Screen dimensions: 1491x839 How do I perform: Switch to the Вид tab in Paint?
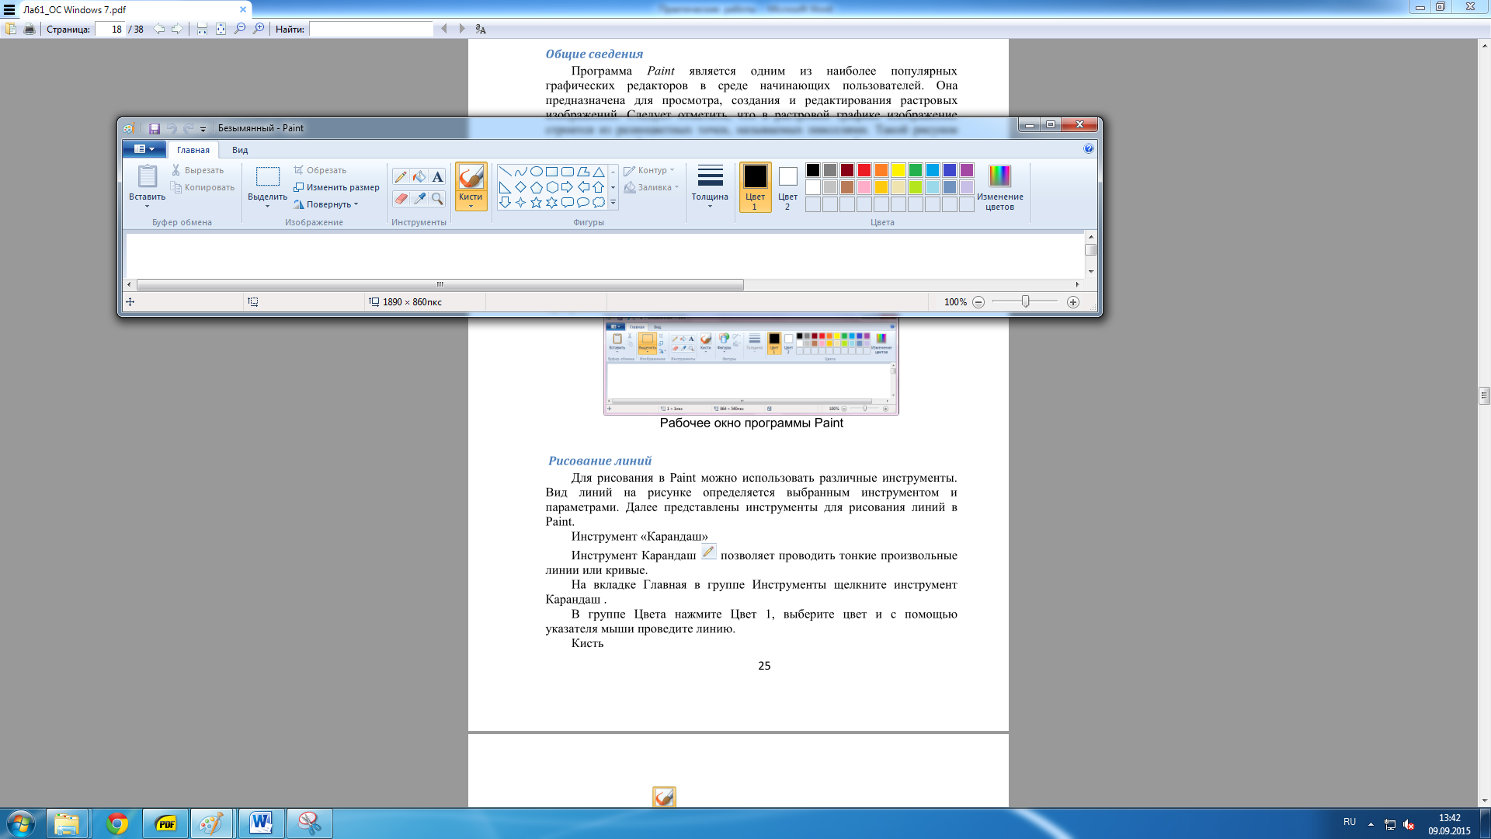240,150
